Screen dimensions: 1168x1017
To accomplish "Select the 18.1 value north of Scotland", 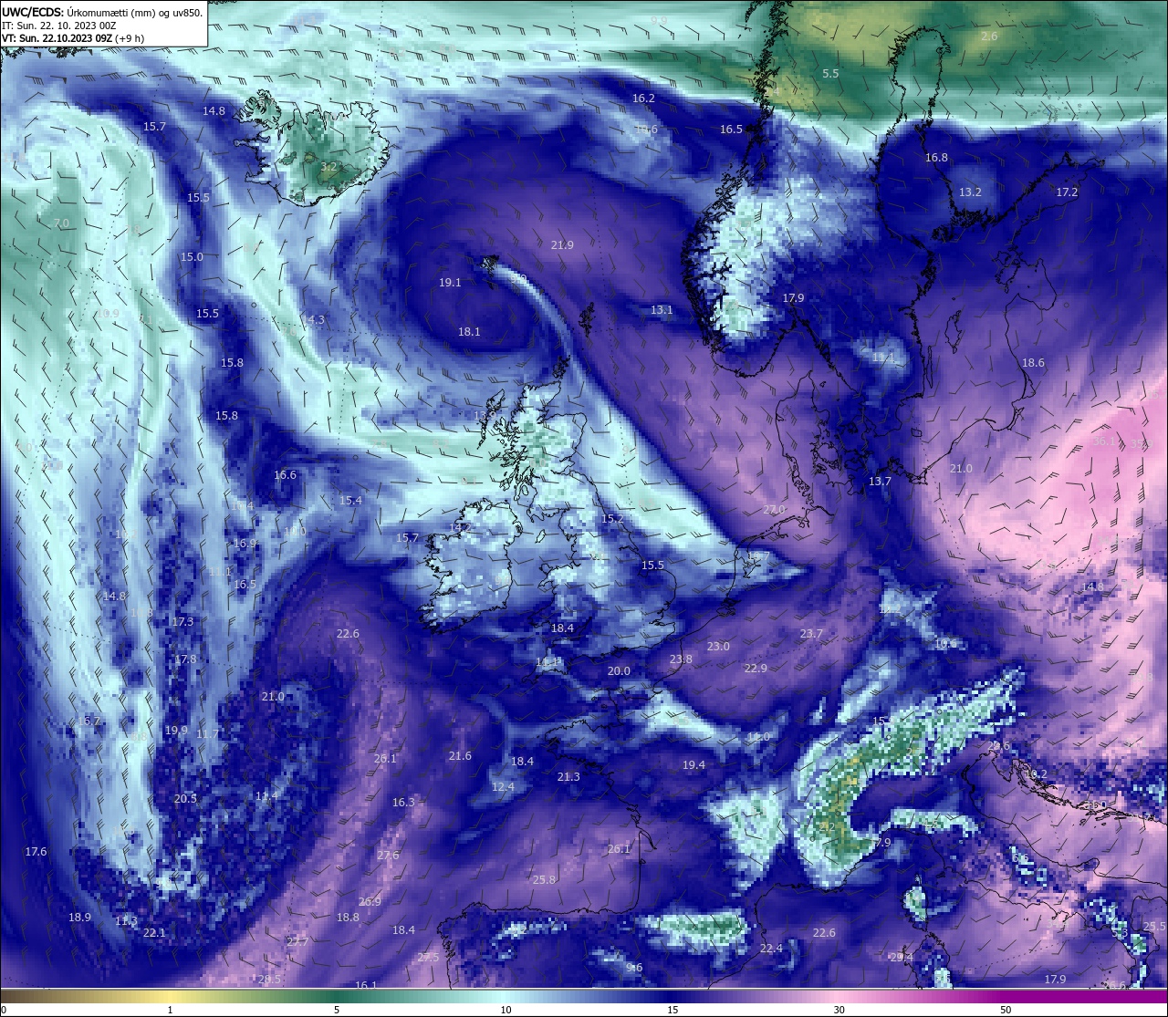I will pos(469,332).
